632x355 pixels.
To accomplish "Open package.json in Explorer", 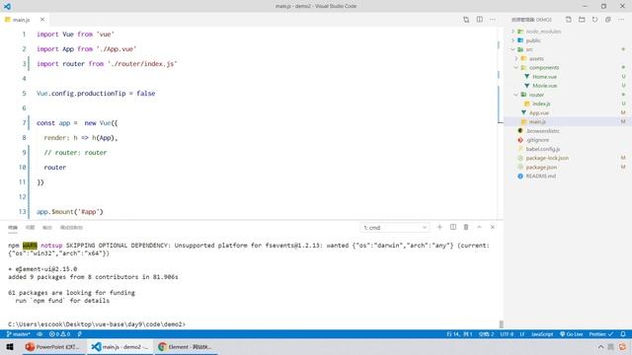I will tap(541, 167).
